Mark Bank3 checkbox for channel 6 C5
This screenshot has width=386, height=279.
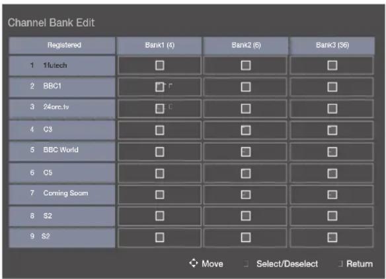(332, 173)
